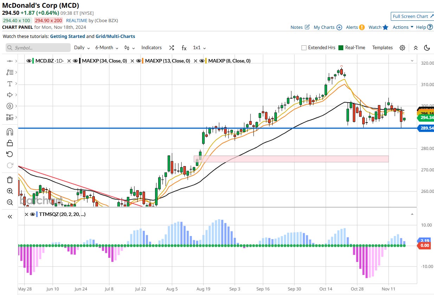Open the fx expressions tool
The width and height of the screenshot is (434, 295).
tap(184, 47)
